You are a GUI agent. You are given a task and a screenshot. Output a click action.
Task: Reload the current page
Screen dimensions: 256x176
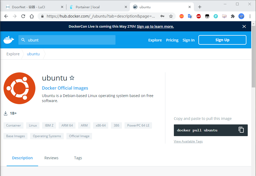click(23, 16)
